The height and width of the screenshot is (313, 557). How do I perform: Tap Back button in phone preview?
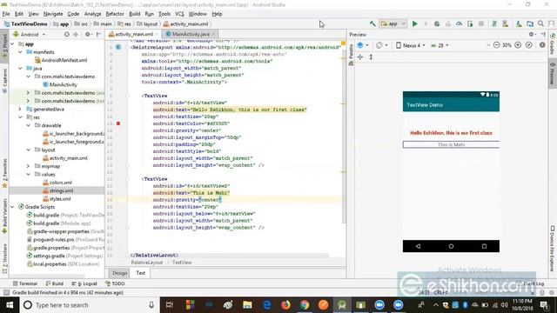[x=418, y=246]
